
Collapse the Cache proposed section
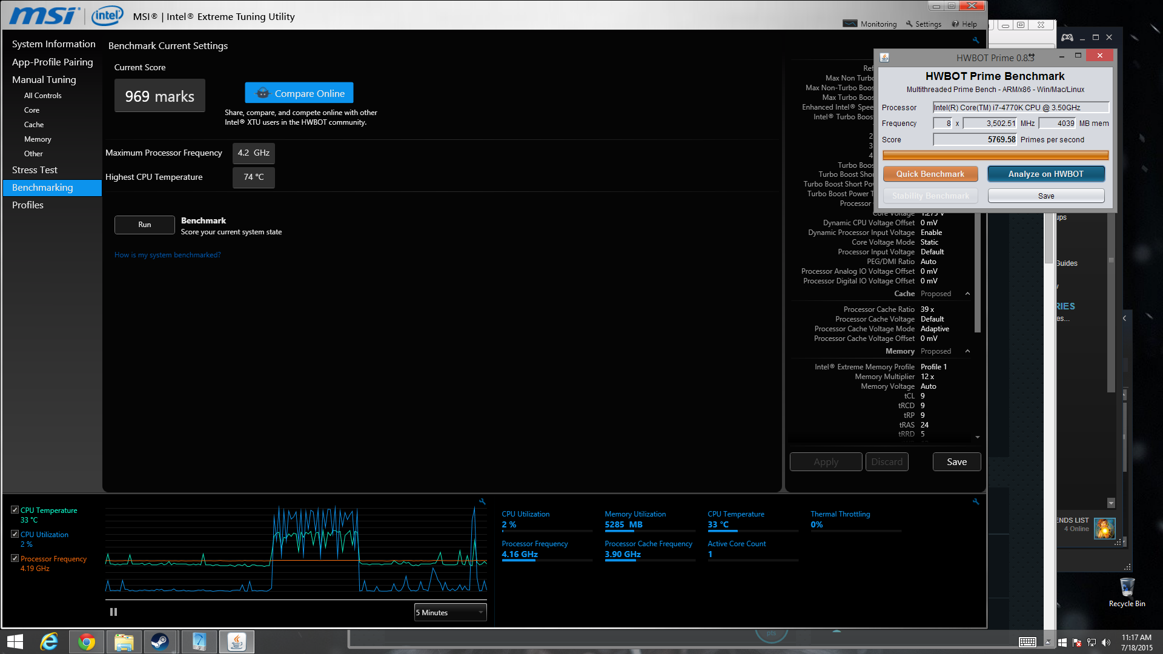(x=967, y=294)
